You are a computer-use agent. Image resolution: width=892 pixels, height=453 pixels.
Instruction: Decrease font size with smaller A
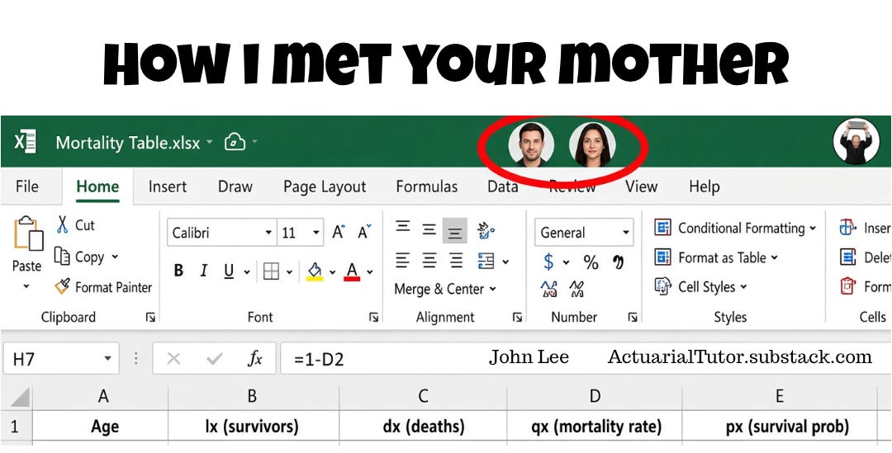coord(364,232)
